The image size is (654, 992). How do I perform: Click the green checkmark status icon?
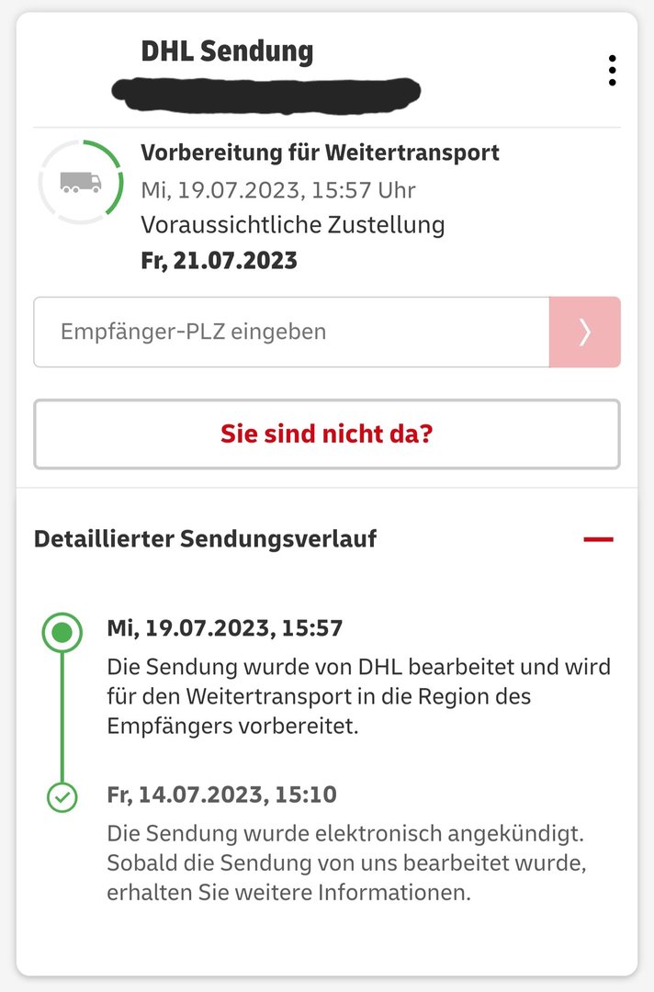(x=62, y=797)
